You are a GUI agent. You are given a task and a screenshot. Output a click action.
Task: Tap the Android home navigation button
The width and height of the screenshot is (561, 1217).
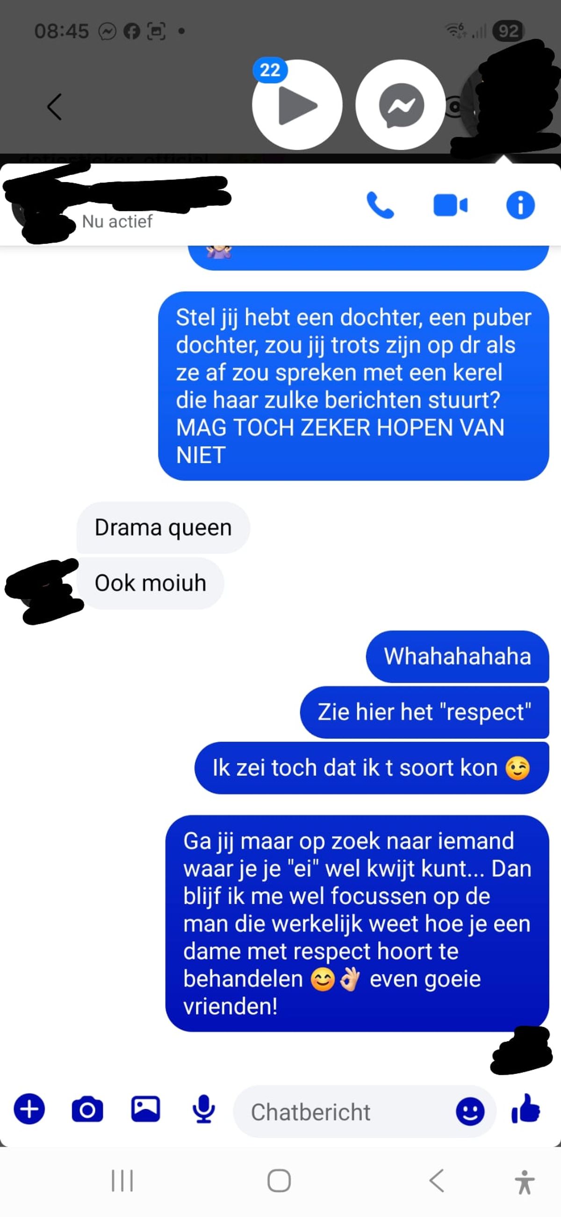279,1181
